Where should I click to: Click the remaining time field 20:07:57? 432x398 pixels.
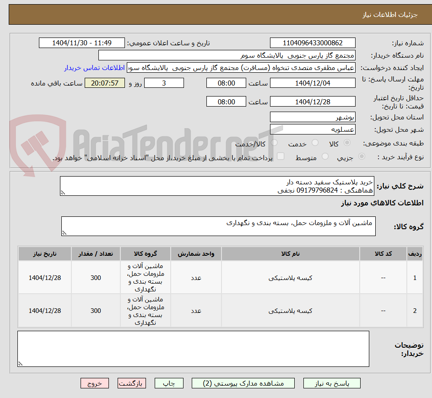pos(105,83)
